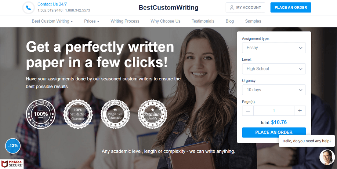Click the No Plagiarism Guarantee badge
337x169 pixels.
click(x=115, y=114)
